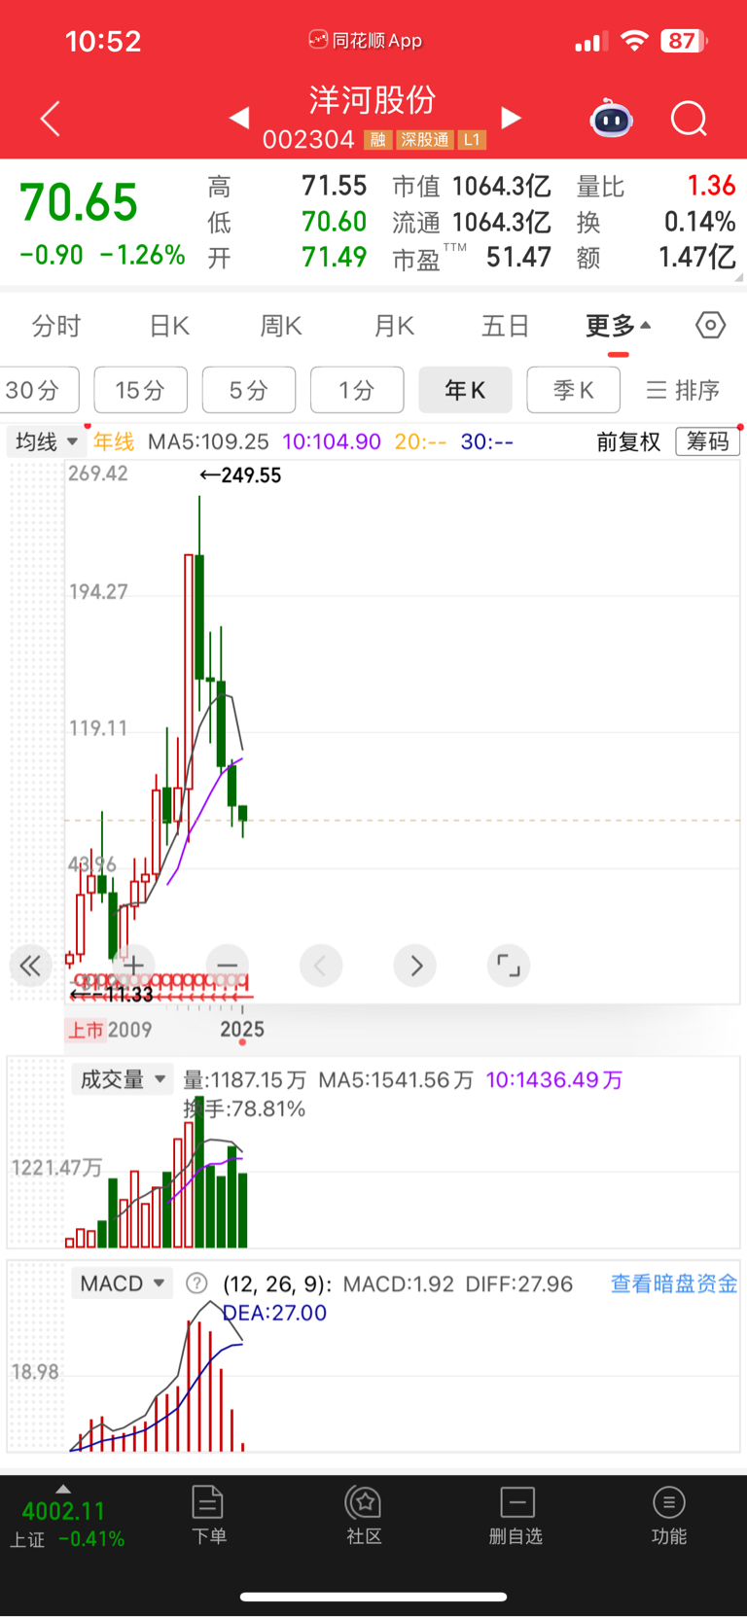
Task: Tap the 市盈 51.47 value
Action: (518, 258)
